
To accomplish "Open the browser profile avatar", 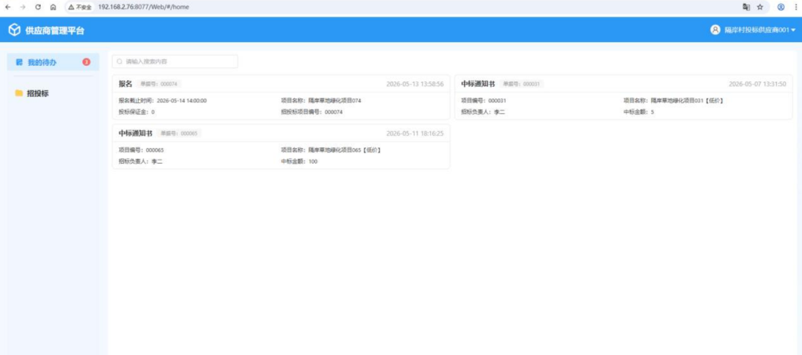I will (781, 7).
